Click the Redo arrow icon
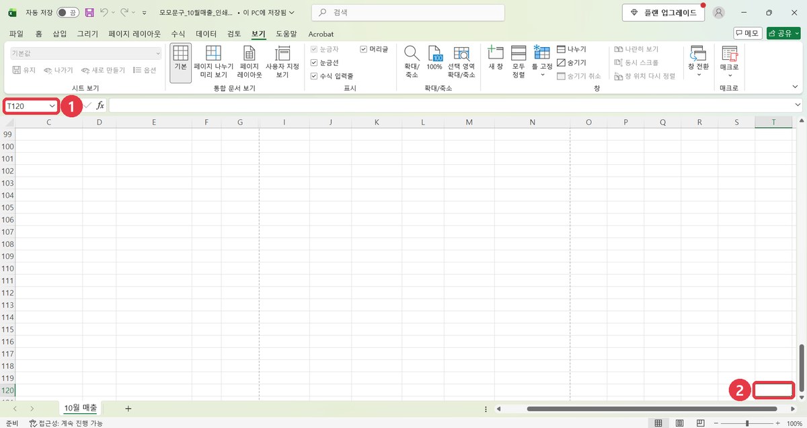Image resolution: width=807 pixels, height=428 pixels. [x=124, y=12]
